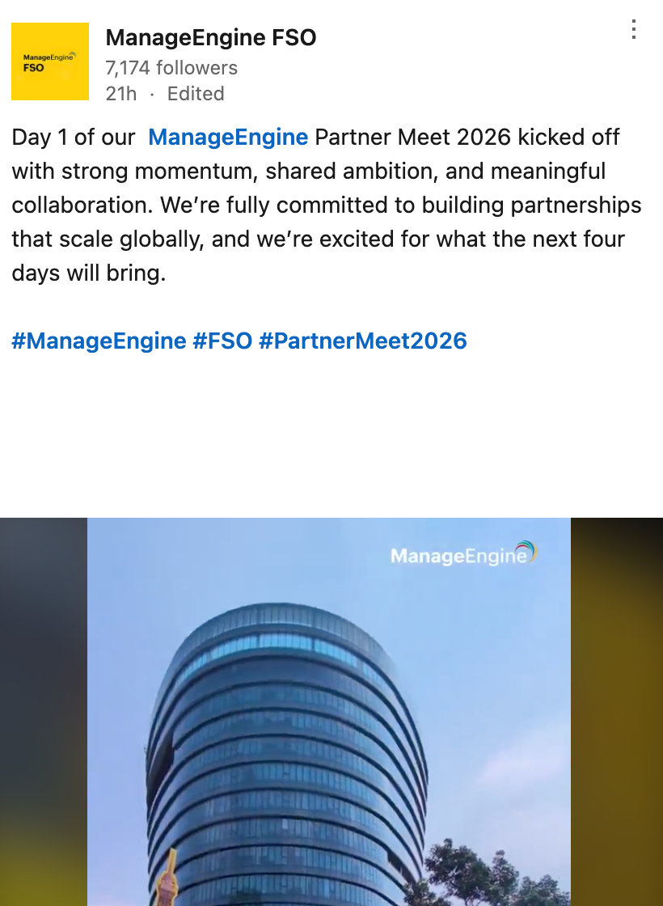
Task: Click the rainbow swirl icon in the video watermark
Action: [x=527, y=552]
